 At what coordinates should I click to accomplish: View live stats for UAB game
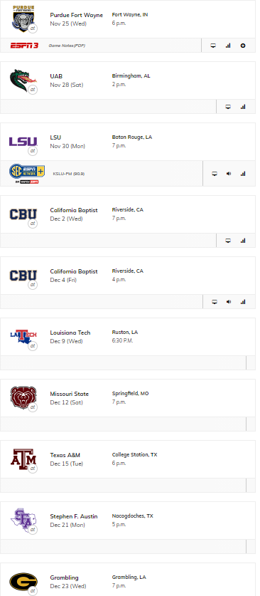pyautogui.click(x=243, y=107)
